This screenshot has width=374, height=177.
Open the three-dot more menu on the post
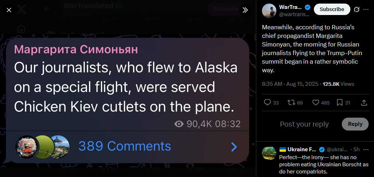pos(366,9)
